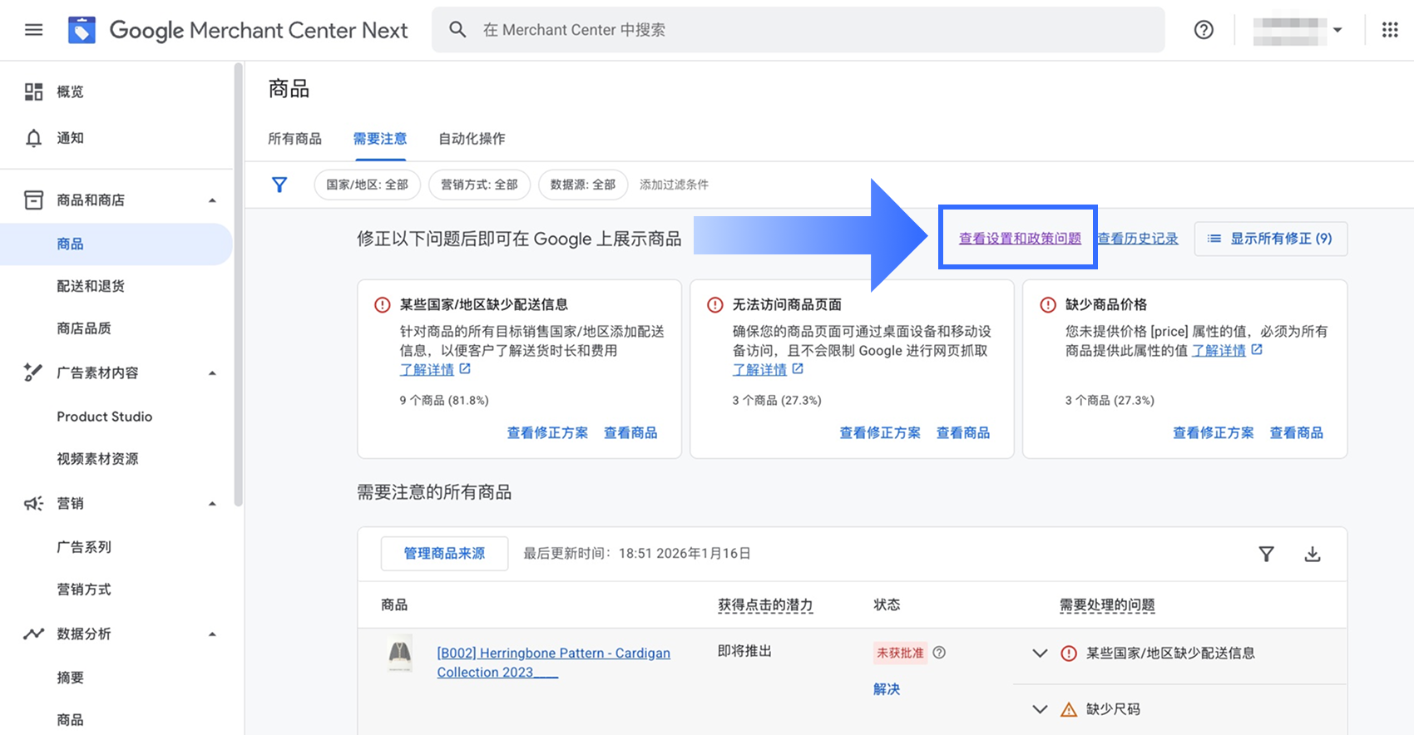The height and width of the screenshot is (735, 1414).
Task: Expand the 某些国家/地区缺少配送信息 issue row
Action: 1040,654
